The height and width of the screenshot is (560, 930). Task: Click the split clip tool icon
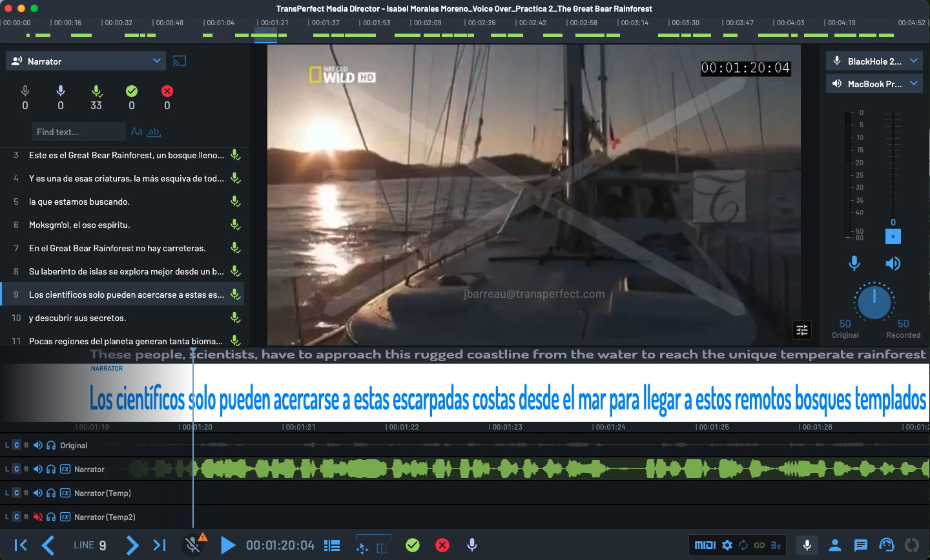[382, 547]
